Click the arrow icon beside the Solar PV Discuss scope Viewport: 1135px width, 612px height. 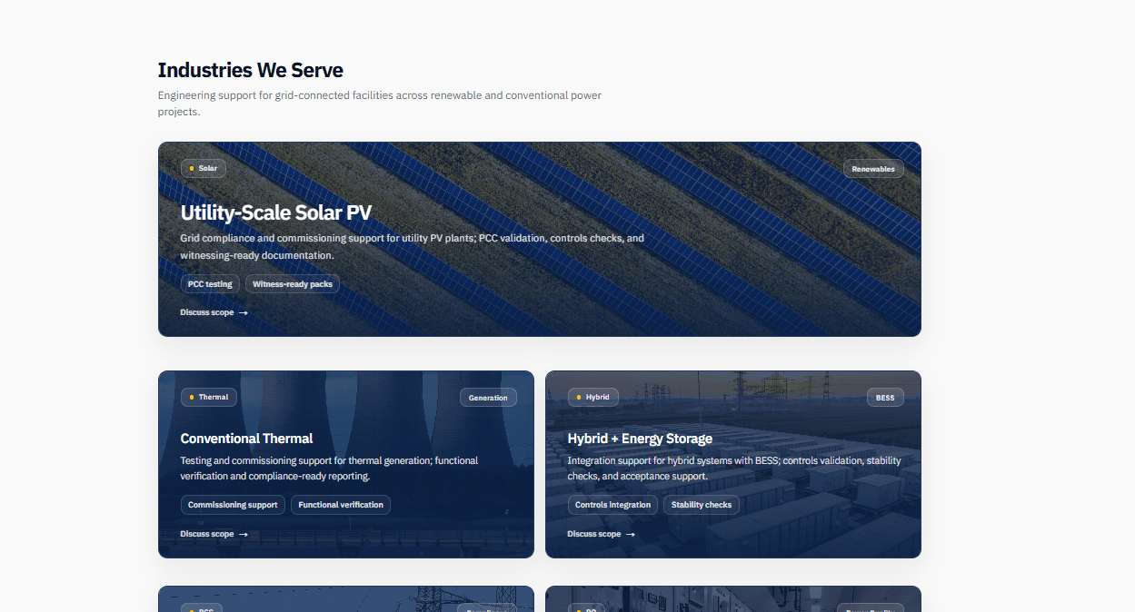(x=244, y=312)
